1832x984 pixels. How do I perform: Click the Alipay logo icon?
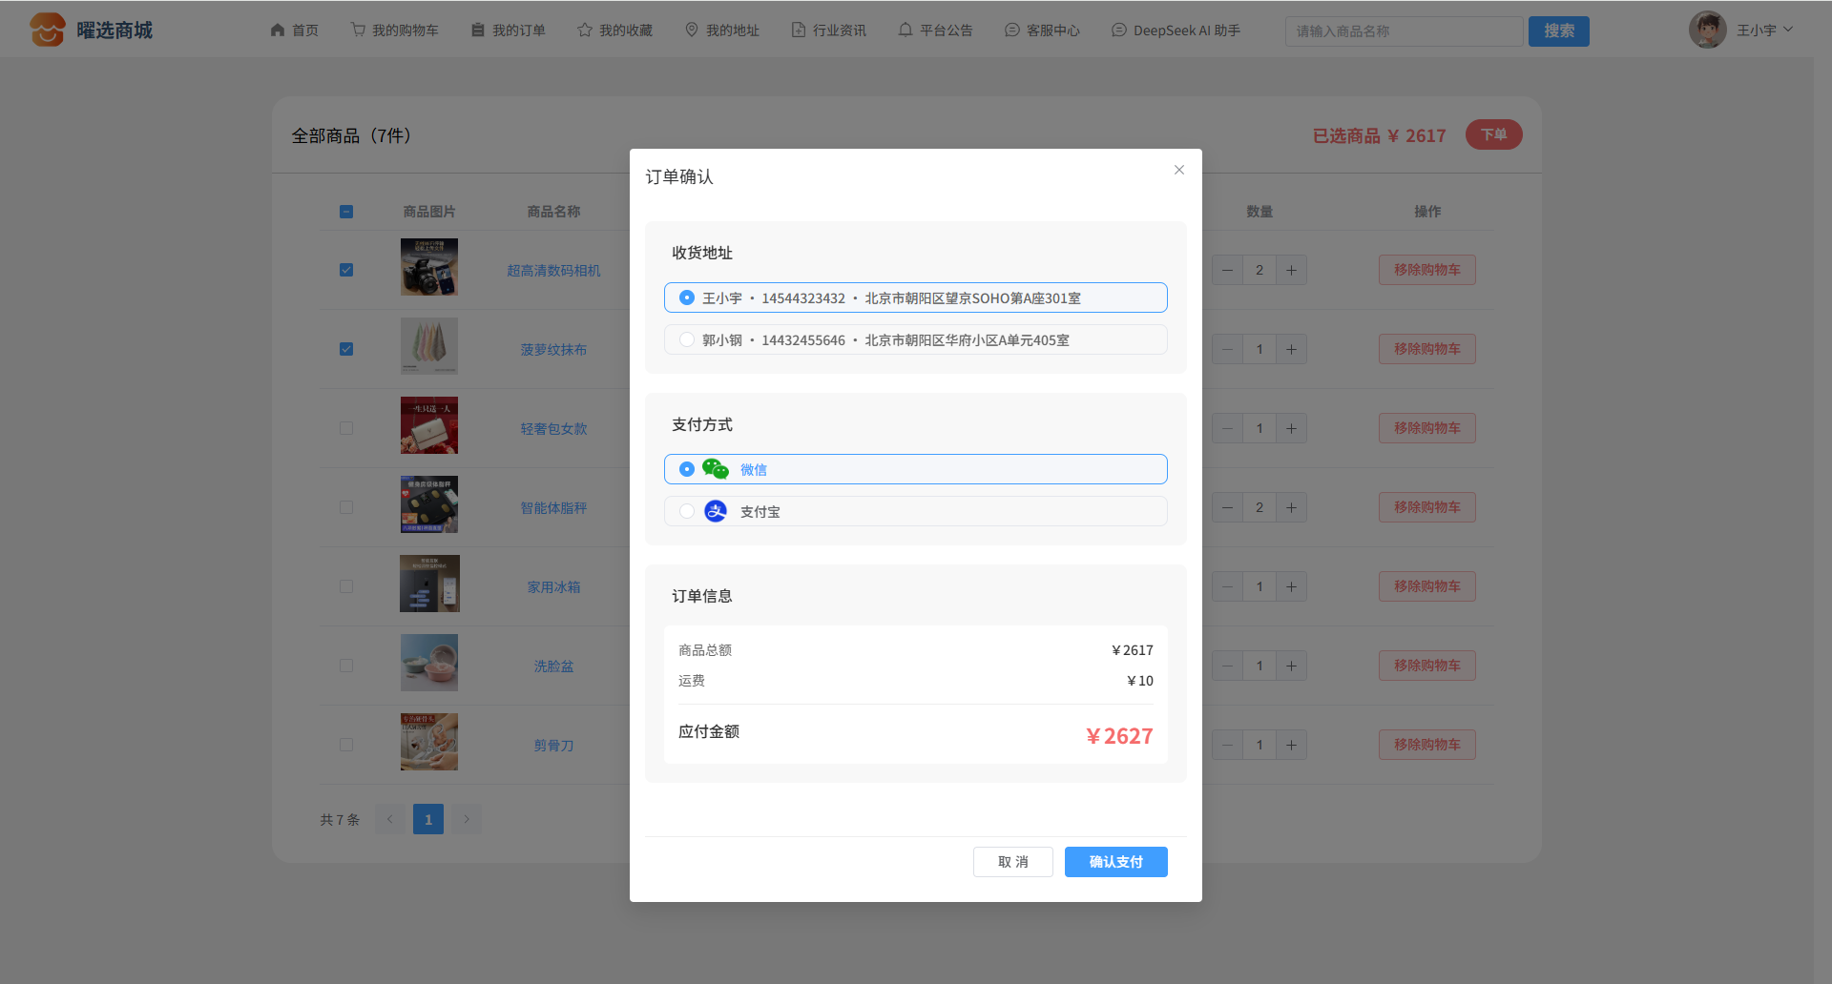[716, 511]
